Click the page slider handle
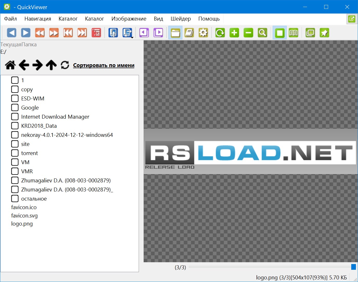 pyautogui.click(x=354, y=267)
